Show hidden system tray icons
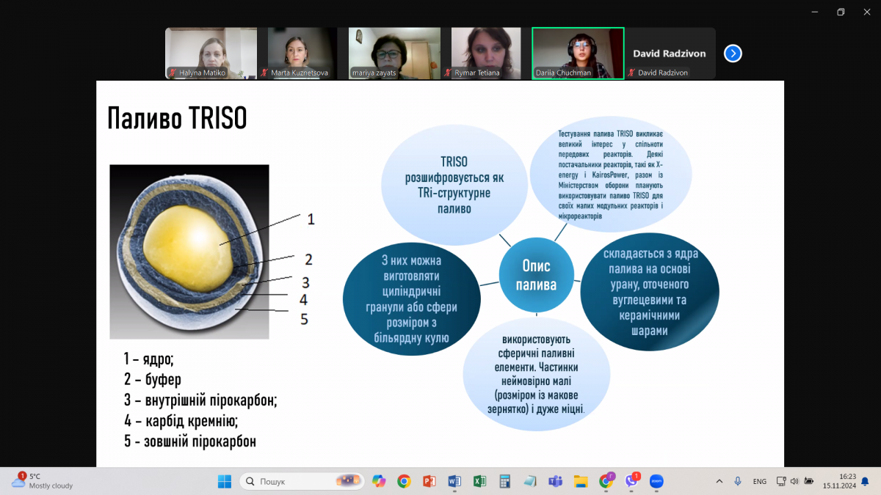Screen dimensions: 881x495 pos(719,481)
